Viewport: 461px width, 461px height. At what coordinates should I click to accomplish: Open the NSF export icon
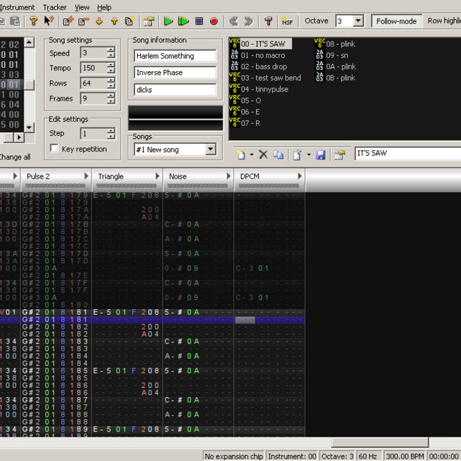287,21
